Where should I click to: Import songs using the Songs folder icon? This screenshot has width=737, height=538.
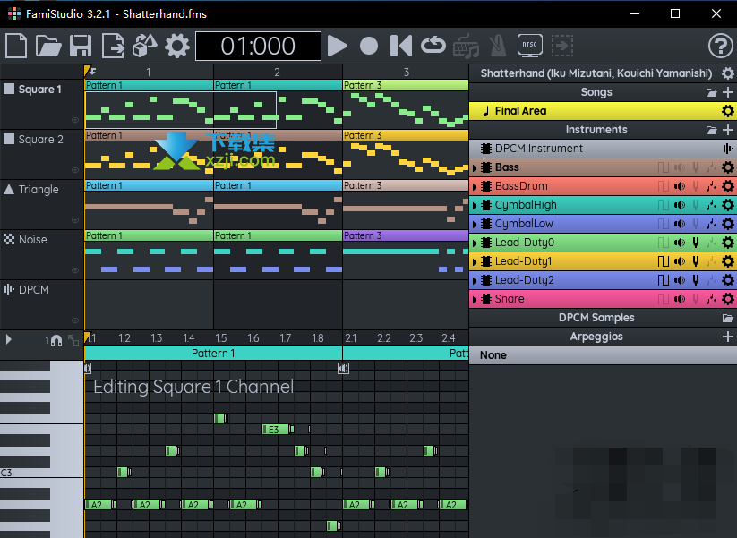coord(712,92)
